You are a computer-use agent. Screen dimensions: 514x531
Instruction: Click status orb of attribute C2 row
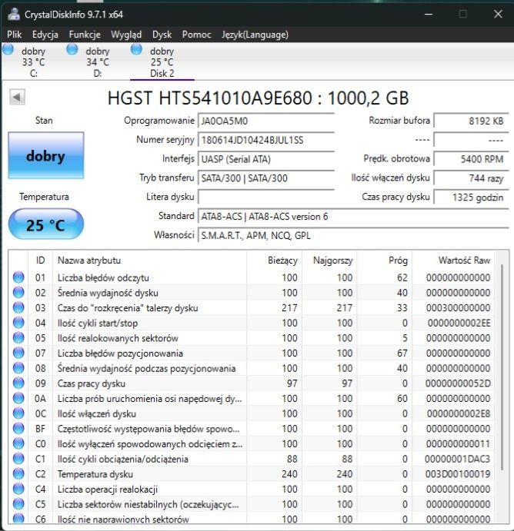click(x=18, y=474)
